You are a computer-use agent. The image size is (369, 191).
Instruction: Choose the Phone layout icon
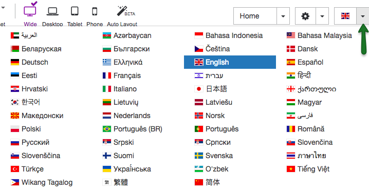point(95,11)
